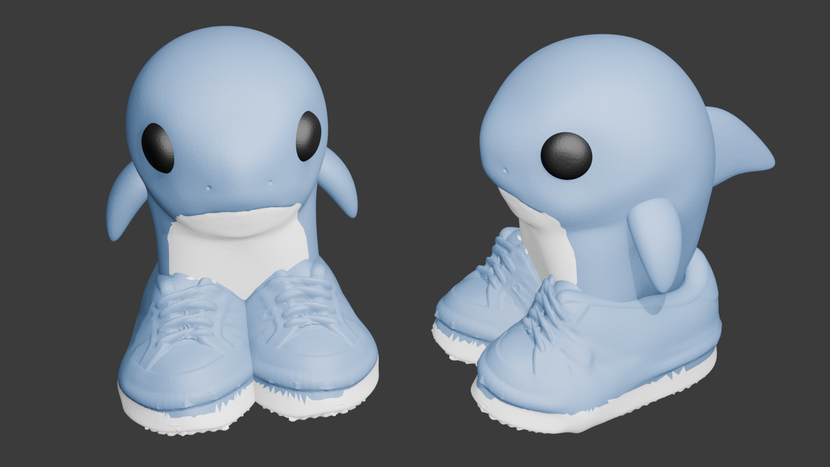The image size is (830, 467).
Task: Click the side-view dolphin's nostril dot
Action: (x=504, y=171)
